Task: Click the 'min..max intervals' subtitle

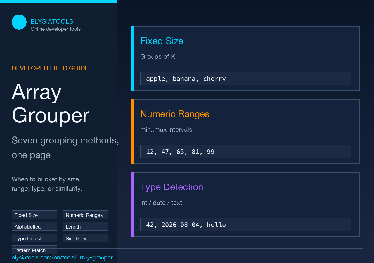Action: click(x=166, y=129)
